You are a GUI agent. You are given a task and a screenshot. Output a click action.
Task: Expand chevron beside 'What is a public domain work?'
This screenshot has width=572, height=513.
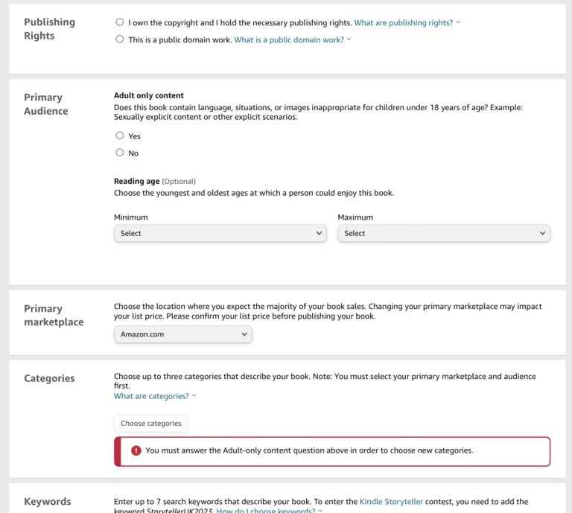(x=349, y=39)
